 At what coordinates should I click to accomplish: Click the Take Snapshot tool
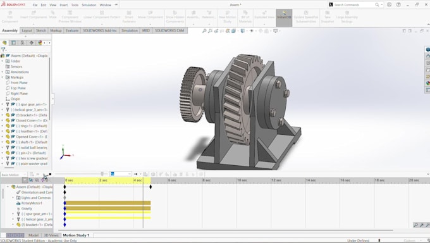(x=328, y=16)
